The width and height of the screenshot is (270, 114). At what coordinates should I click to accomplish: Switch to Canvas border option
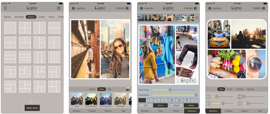[x=250, y=89]
